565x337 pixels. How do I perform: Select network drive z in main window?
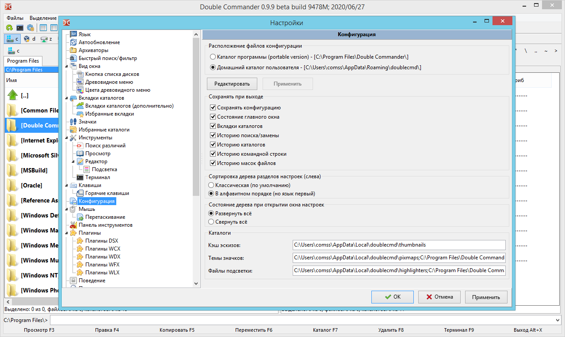click(47, 39)
